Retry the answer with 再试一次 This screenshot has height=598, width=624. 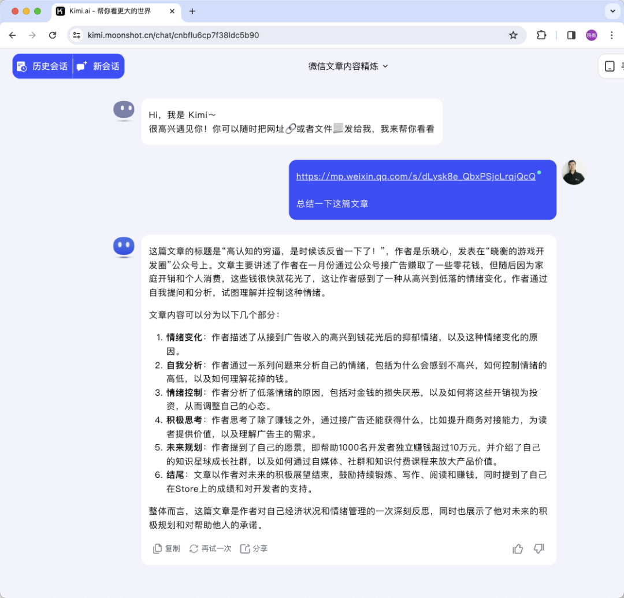tap(210, 549)
